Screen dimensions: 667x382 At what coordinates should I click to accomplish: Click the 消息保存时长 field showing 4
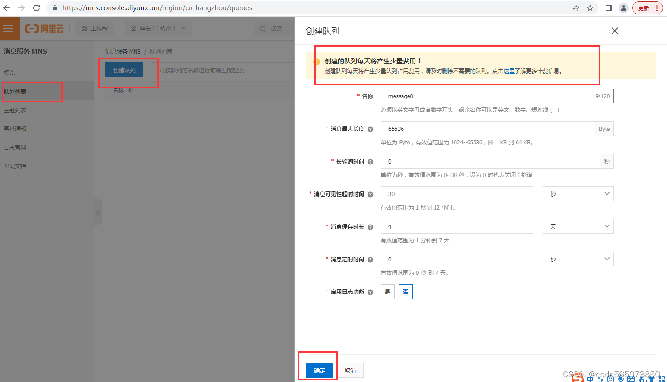click(457, 226)
